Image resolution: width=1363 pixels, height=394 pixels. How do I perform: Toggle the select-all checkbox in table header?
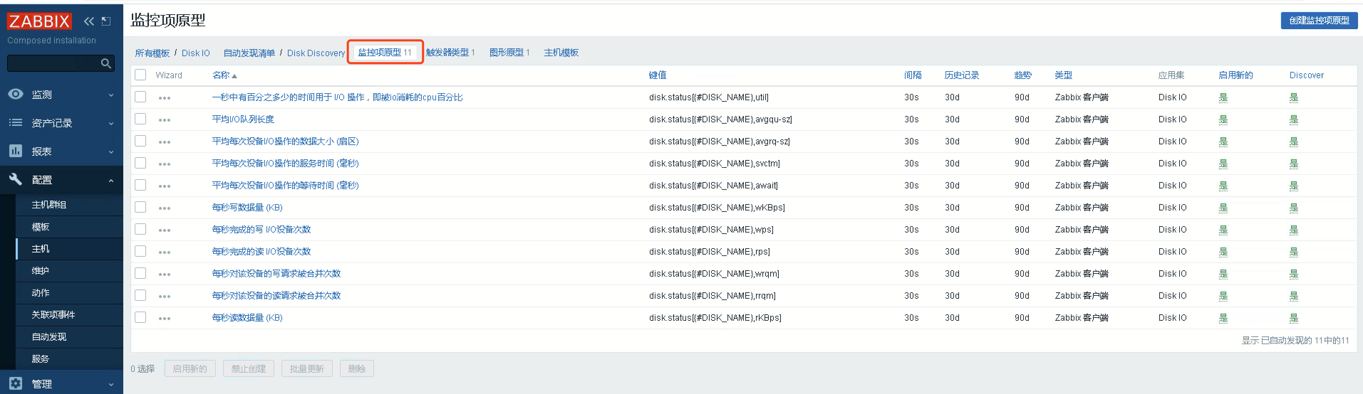click(140, 75)
